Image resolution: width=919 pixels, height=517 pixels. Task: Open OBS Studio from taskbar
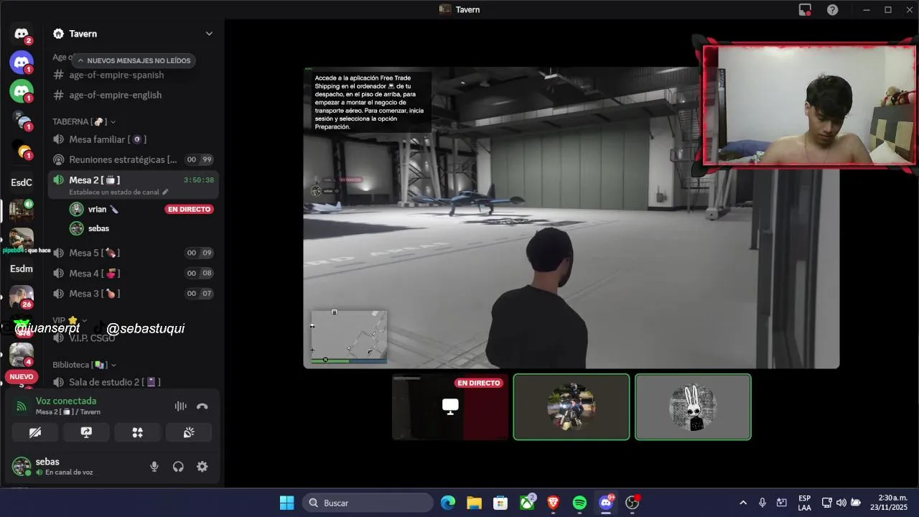(x=632, y=503)
